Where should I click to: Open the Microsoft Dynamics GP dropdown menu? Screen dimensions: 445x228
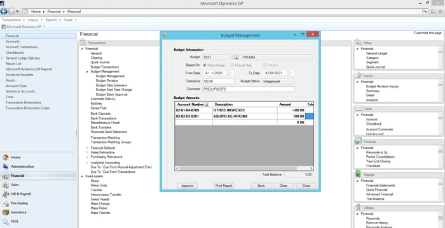tap(24, 27)
